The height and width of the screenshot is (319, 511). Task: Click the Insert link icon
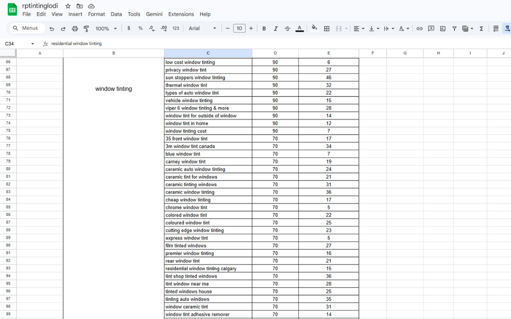click(419, 28)
